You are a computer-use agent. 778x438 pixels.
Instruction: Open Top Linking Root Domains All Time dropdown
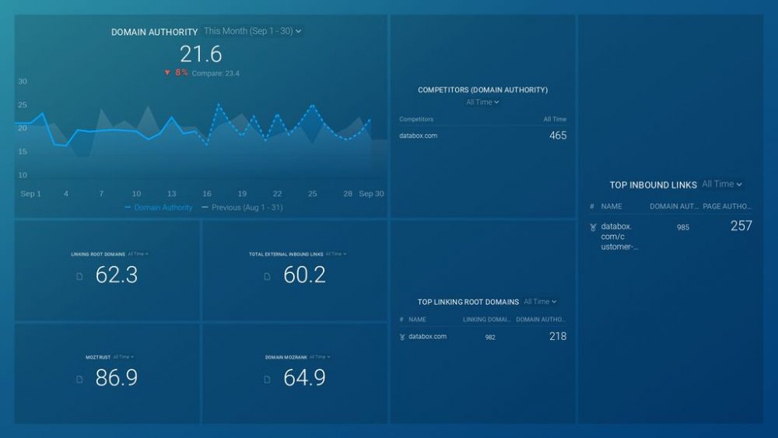[540, 302]
